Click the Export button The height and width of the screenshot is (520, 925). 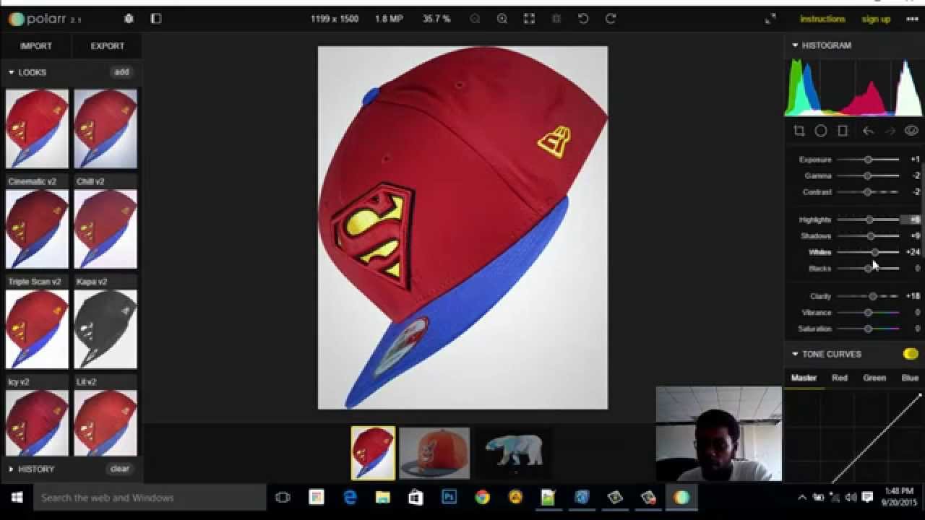[x=108, y=45]
